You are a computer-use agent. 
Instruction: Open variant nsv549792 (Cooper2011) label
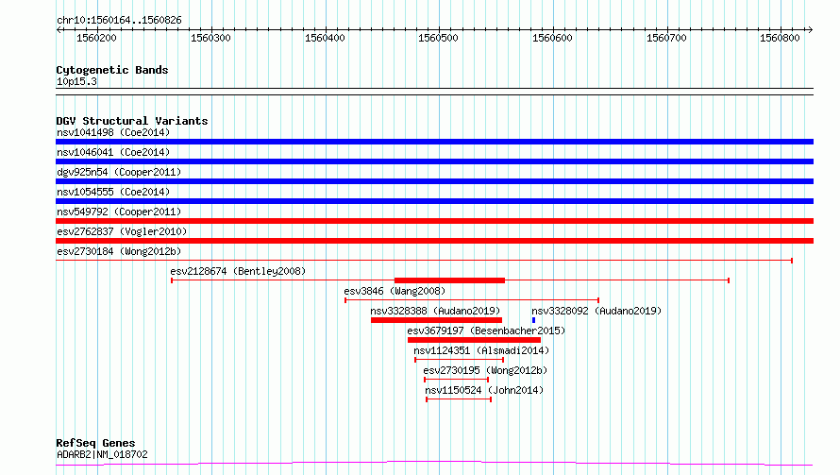point(119,212)
